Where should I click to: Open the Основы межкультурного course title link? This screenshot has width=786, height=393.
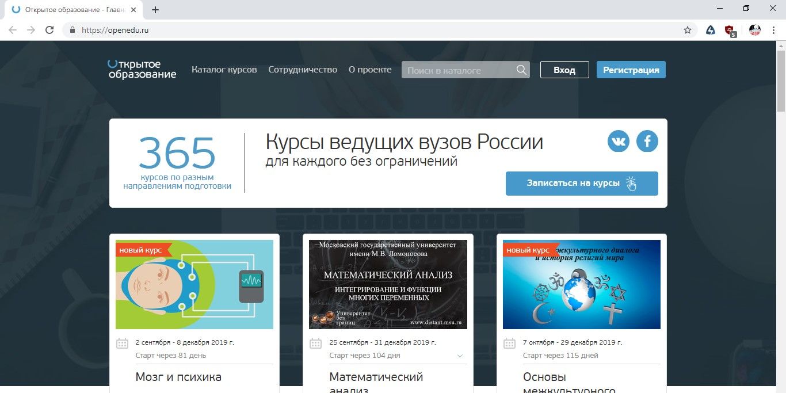tap(569, 384)
